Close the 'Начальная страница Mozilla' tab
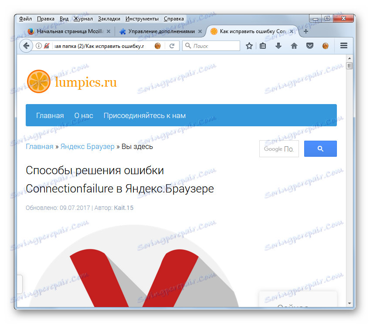 point(109,31)
